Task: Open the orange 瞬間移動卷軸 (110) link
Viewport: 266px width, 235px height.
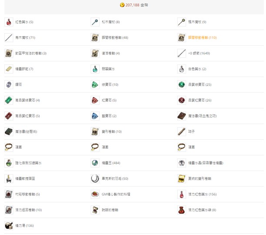Action: pyautogui.click(x=202, y=38)
